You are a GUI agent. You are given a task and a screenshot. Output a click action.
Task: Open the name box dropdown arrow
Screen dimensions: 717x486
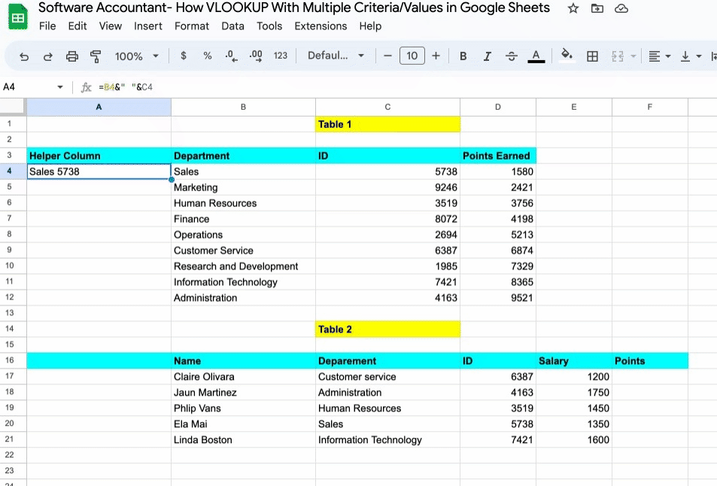pos(60,87)
